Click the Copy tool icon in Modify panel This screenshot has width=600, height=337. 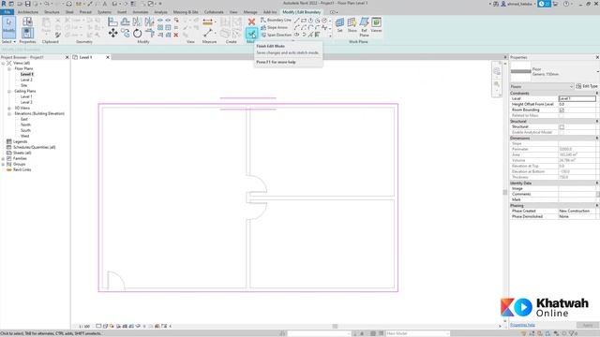pos(125,34)
